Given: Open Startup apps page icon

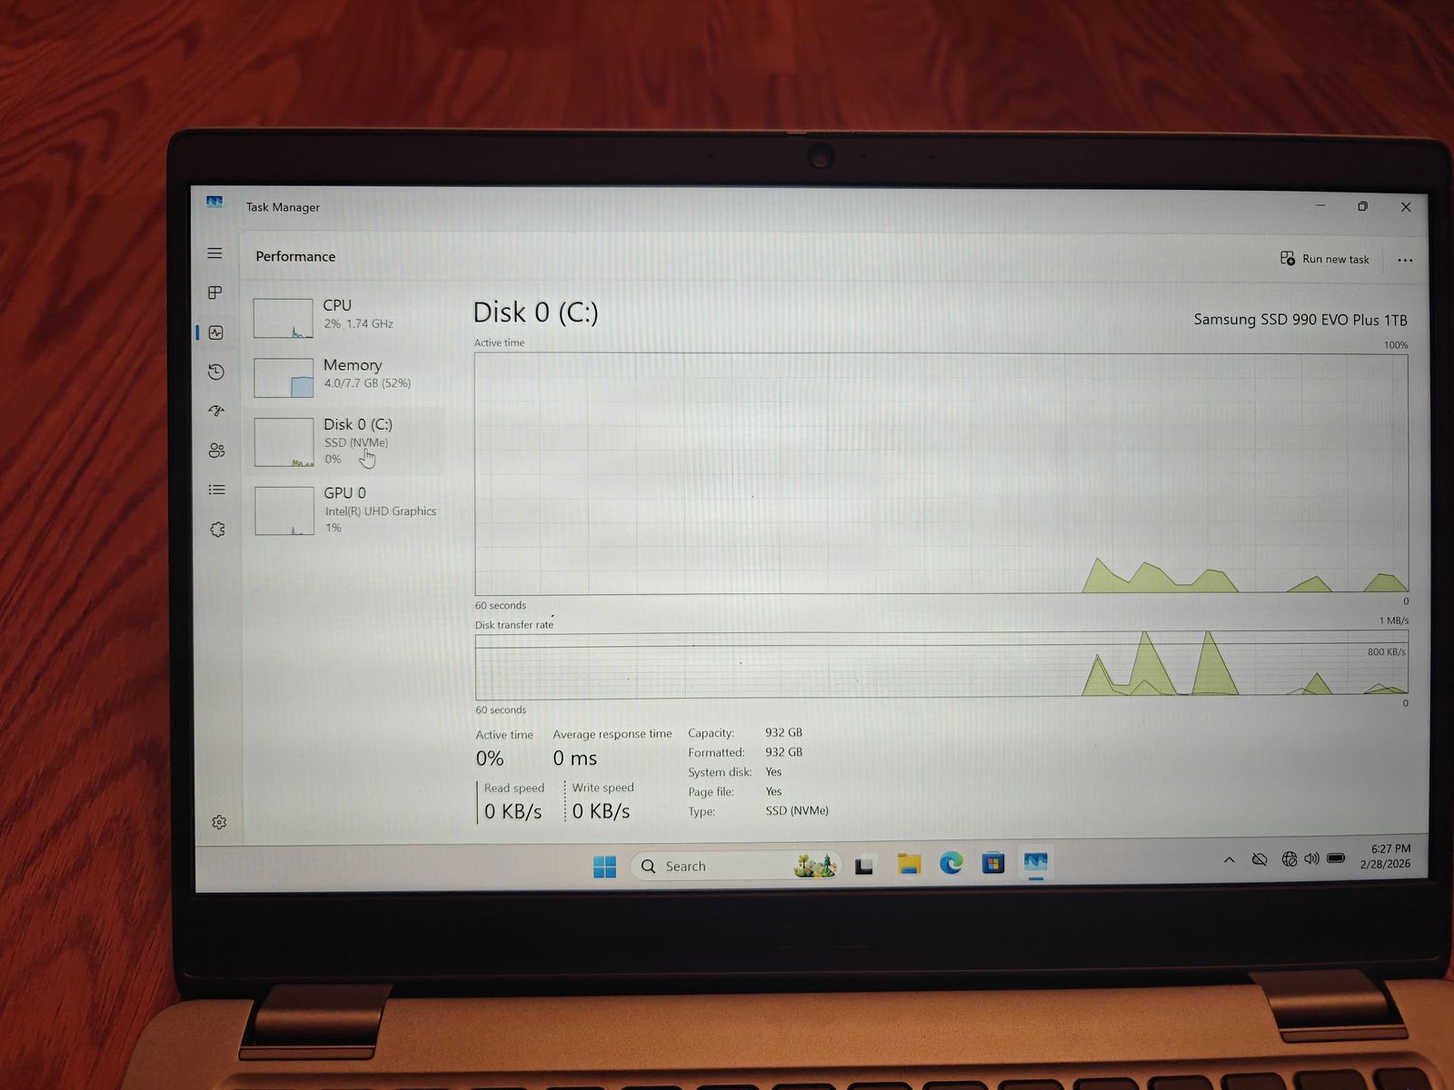Looking at the screenshot, I should 215,411.
